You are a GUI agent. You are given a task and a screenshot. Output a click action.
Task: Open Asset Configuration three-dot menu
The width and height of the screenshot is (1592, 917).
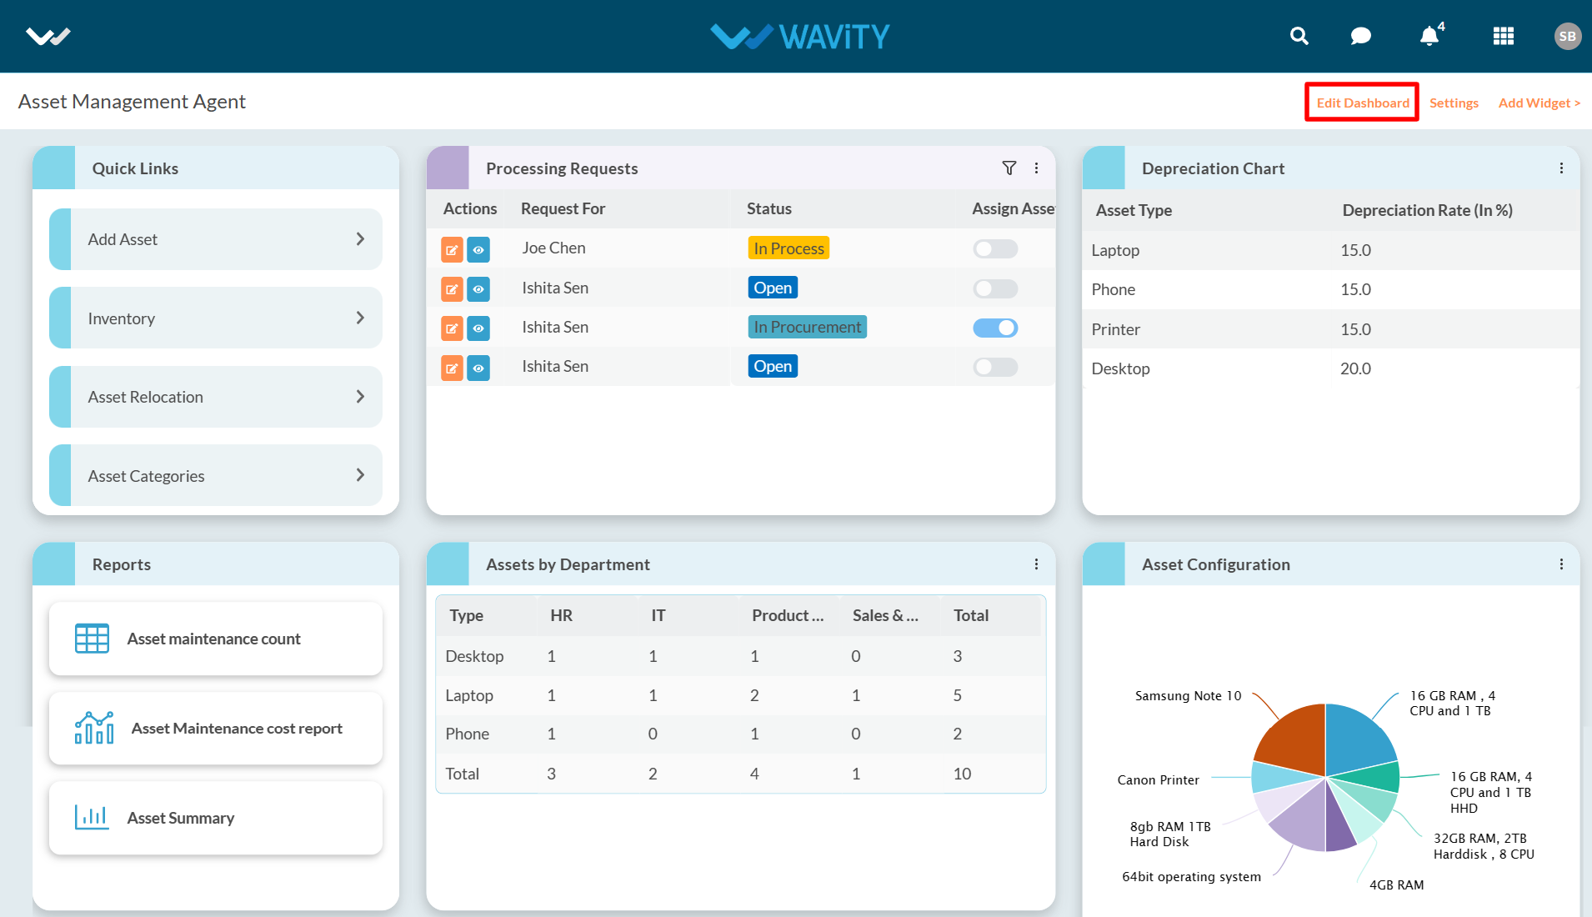(x=1561, y=564)
